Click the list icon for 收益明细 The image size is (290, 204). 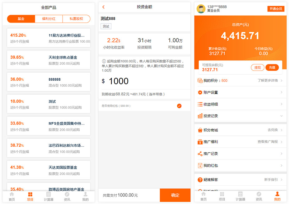click(x=200, y=104)
